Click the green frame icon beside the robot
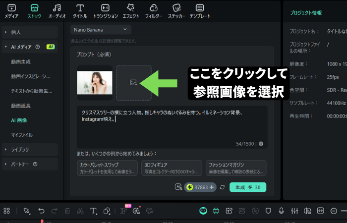347x223 pixels. click(216, 211)
